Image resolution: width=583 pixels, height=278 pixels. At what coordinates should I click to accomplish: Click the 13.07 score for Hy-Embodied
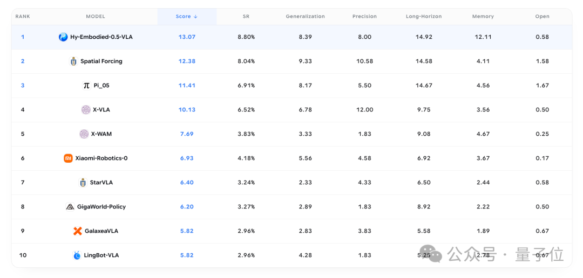[x=187, y=37]
